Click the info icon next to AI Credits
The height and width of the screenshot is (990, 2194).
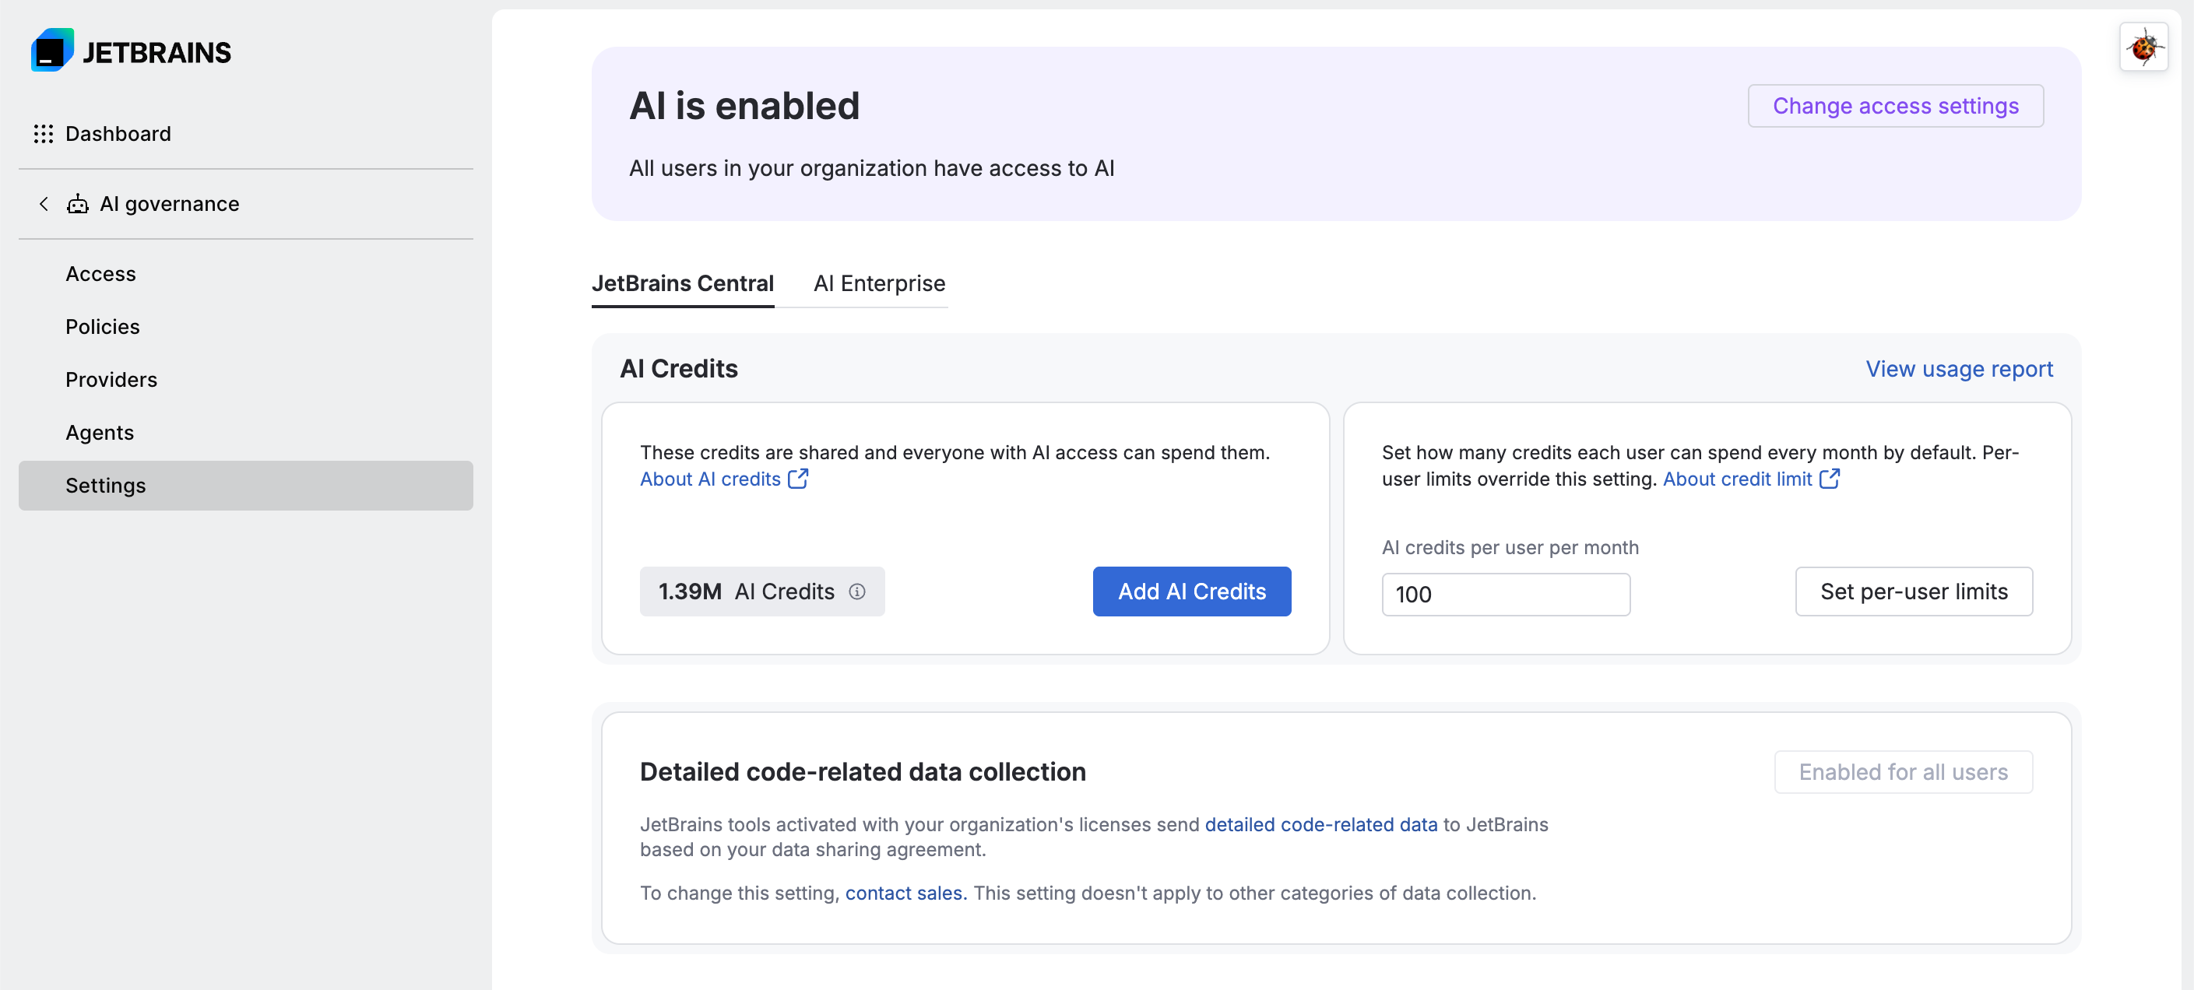pos(857,592)
